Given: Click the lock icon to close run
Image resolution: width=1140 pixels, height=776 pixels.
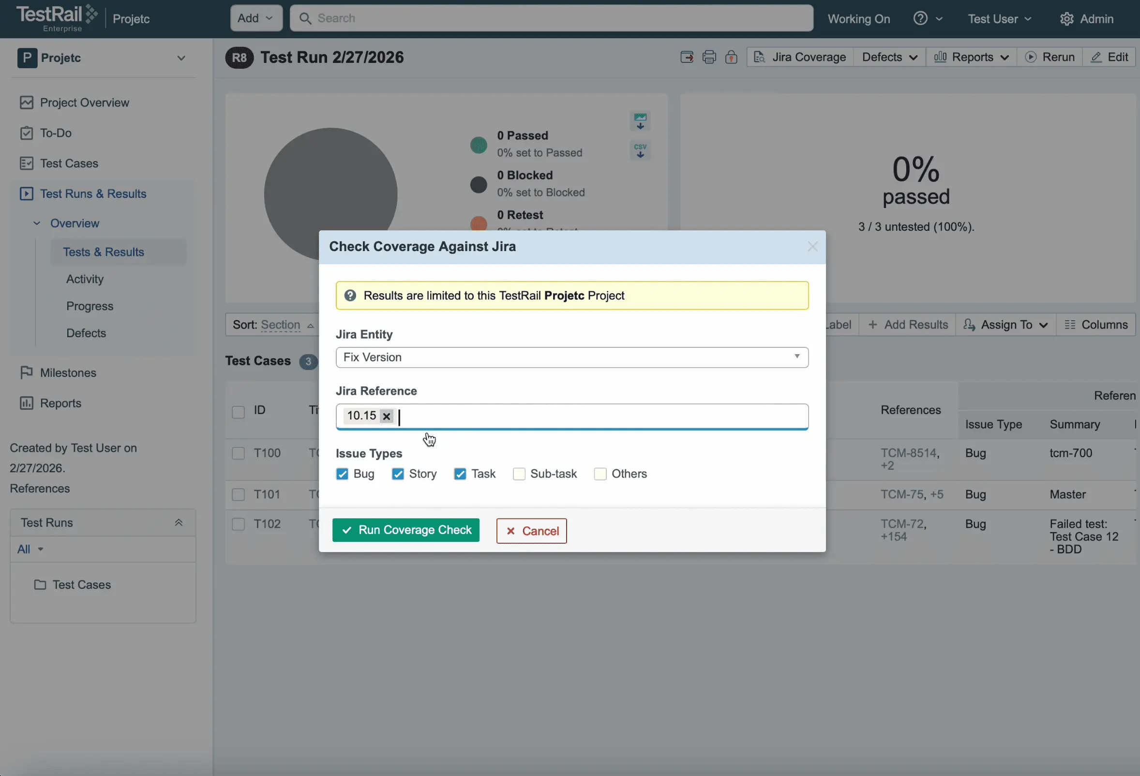Looking at the screenshot, I should [x=731, y=58].
